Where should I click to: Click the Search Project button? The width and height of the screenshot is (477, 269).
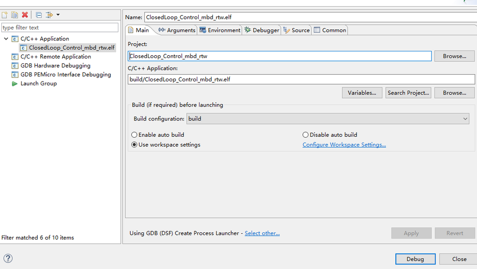tap(408, 93)
